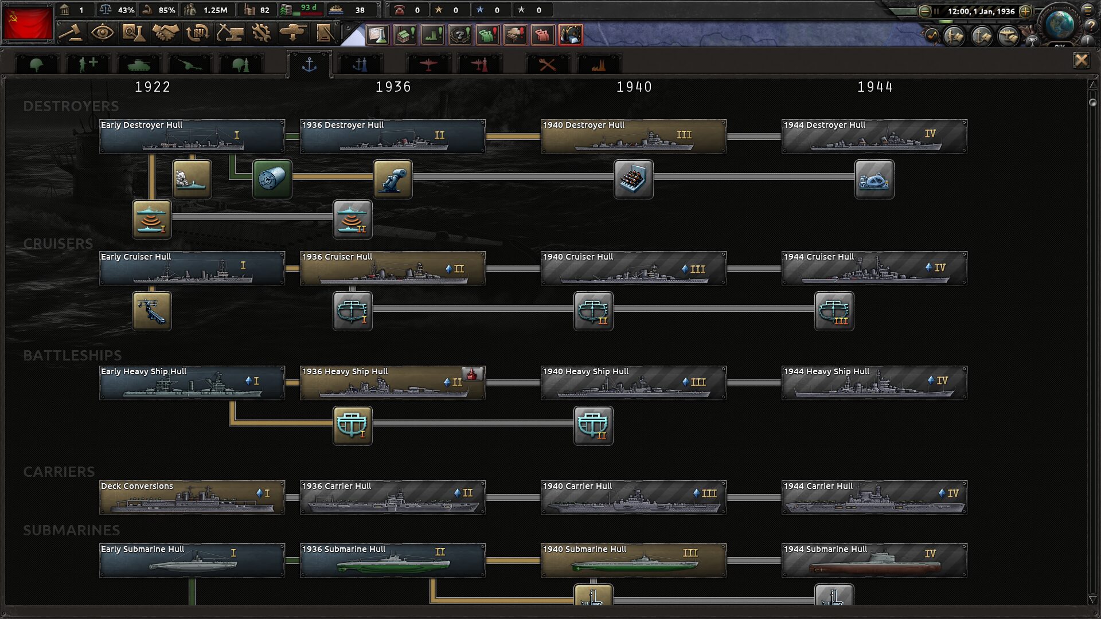Click the convoys 38 counter

pos(353,10)
